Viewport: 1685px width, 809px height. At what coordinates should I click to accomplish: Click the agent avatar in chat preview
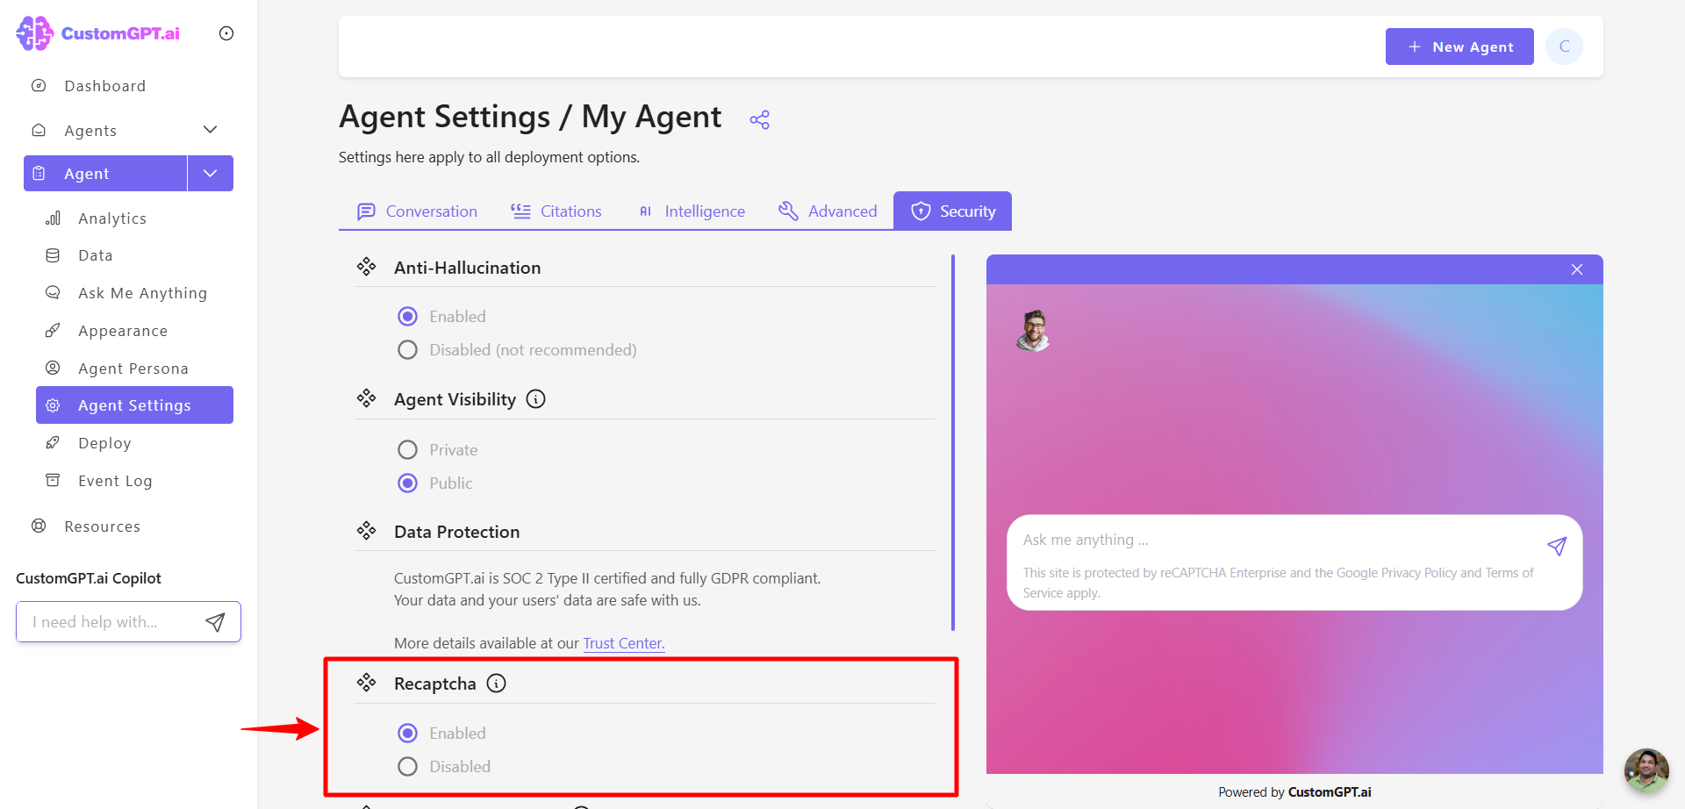coord(1034,331)
